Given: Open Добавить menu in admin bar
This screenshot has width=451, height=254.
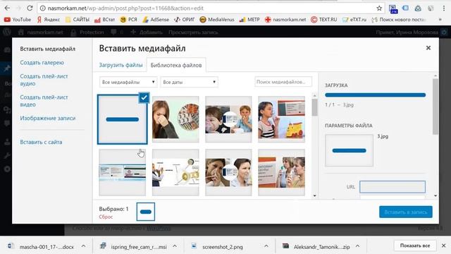Looking at the screenshot, I should (147, 32).
